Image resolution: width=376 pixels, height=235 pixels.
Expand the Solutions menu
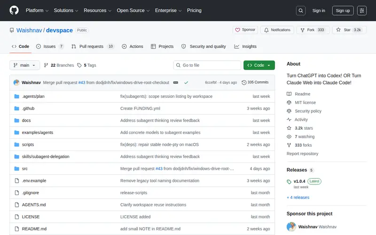coord(66,10)
